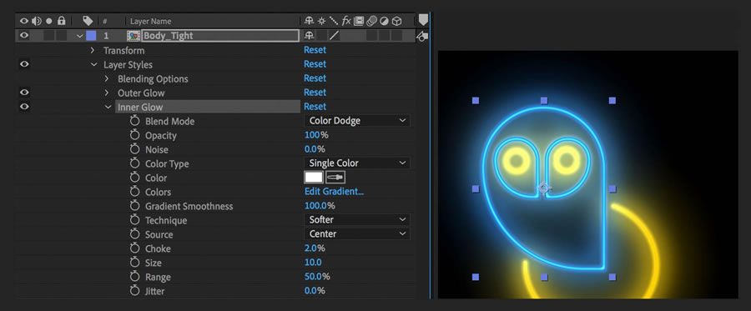
Task: Toggle Layer Styles visibility eye
Action: point(24,64)
